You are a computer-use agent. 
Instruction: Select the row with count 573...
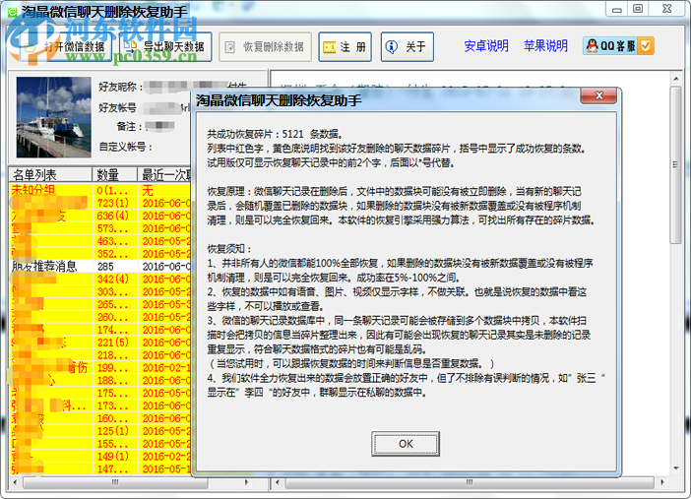[x=100, y=228]
